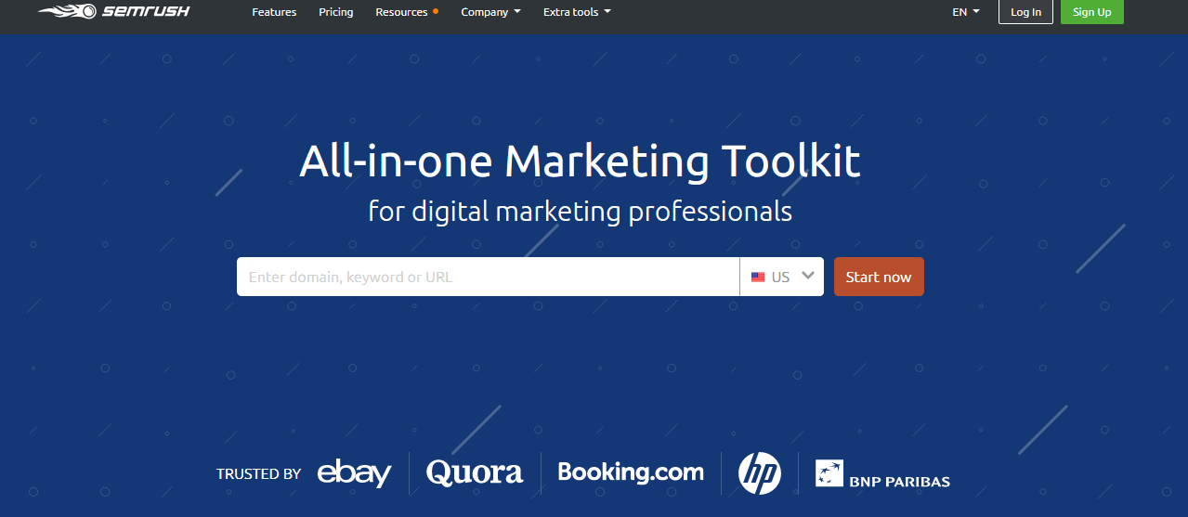The height and width of the screenshot is (517, 1188).
Task: Open the US country database dropdown
Action: (781, 277)
